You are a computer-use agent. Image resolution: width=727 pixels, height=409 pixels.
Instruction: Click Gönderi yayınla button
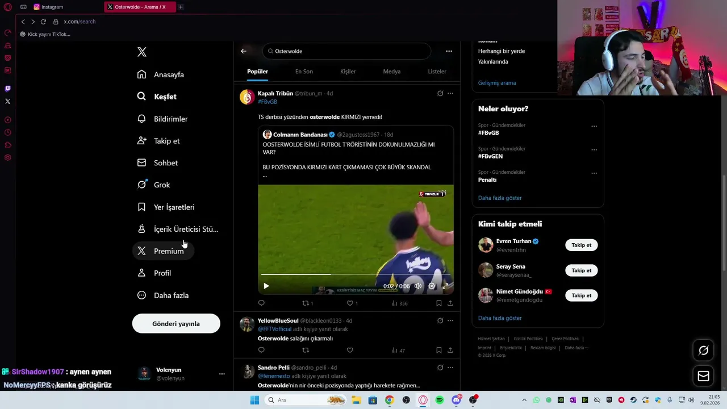[176, 324]
